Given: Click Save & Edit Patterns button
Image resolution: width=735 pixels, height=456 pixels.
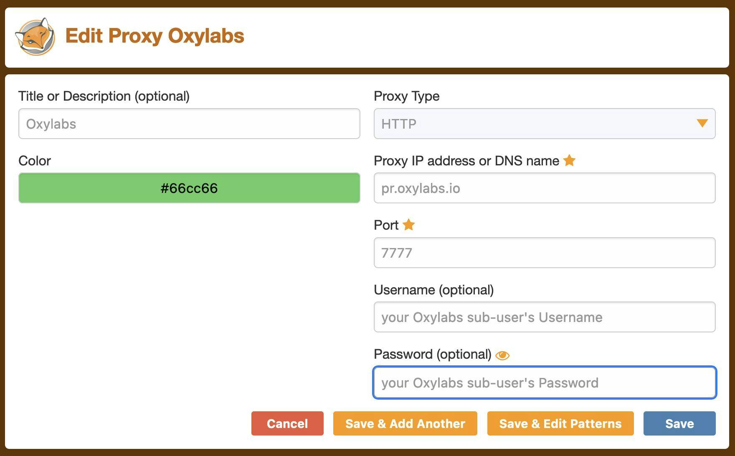Looking at the screenshot, I should click(x=560, y=423).
